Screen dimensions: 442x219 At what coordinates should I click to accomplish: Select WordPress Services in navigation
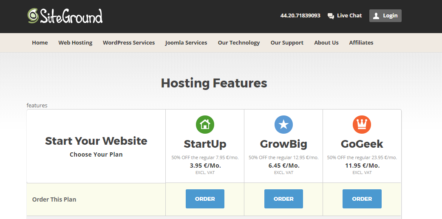click(x=129, y=42)
